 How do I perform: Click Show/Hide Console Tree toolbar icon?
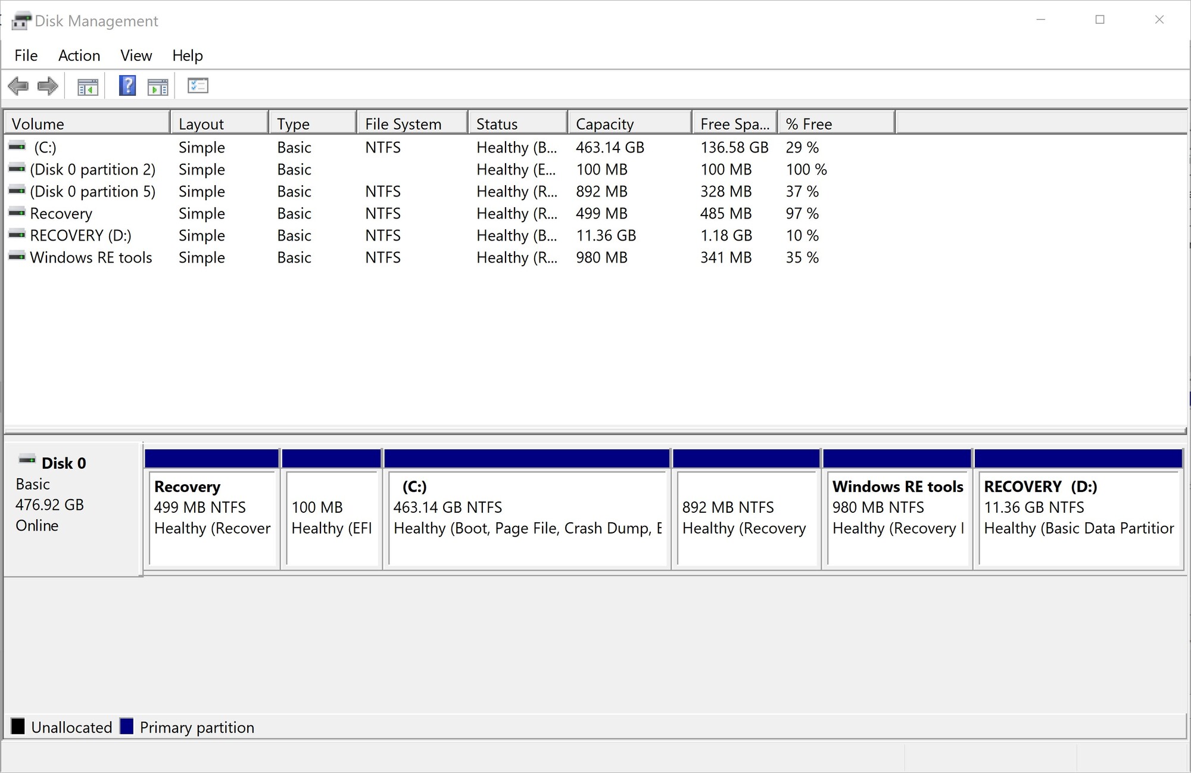tap(88, 87)
